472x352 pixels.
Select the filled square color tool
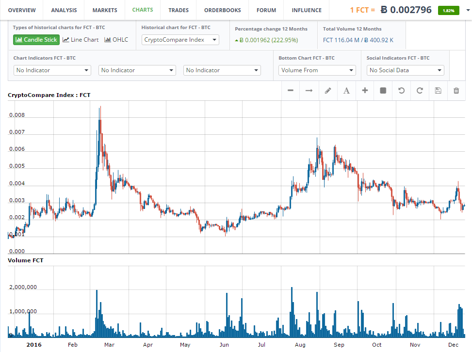point(383,91)
